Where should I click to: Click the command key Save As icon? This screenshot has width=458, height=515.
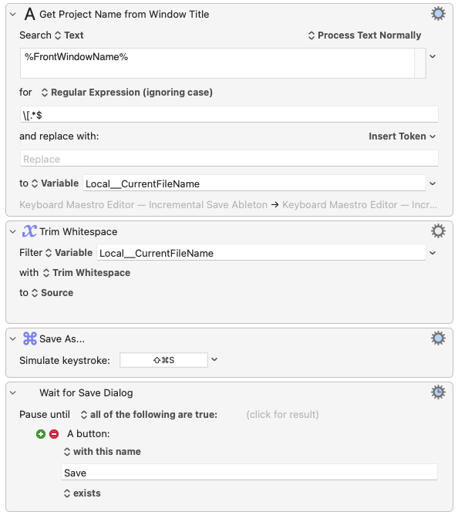pyautogui.click(x=29, y=338)
